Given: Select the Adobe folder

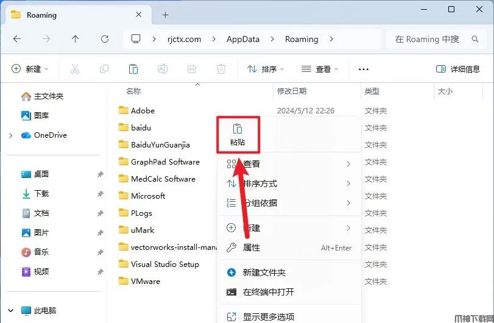Looking at the screenshot, I should click(x=136, y=110).
